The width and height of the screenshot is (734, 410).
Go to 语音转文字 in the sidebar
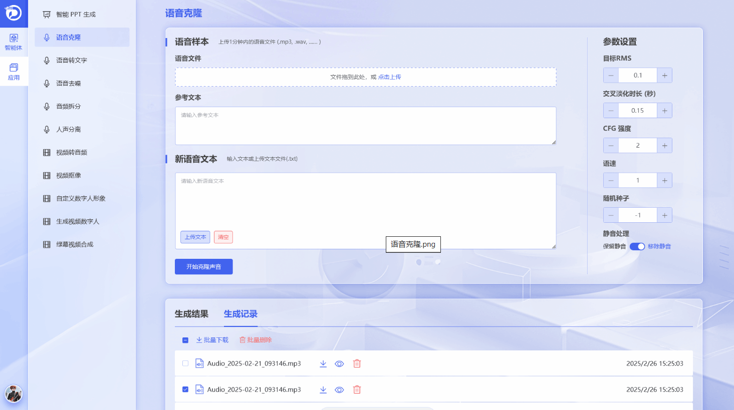pos(82,61)
